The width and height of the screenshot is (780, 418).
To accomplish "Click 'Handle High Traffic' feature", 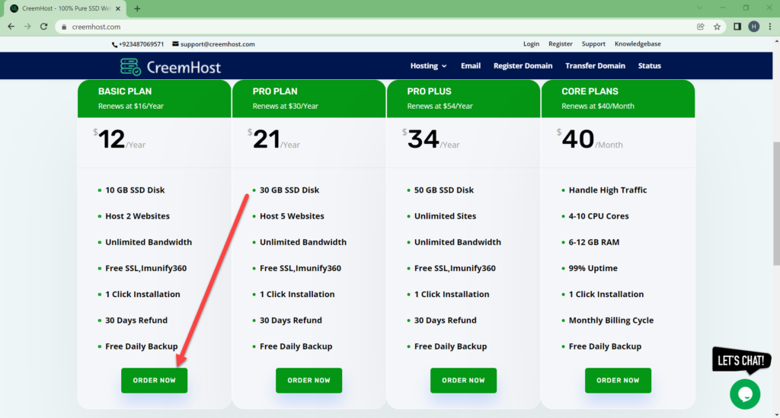I will click(608, 190).
